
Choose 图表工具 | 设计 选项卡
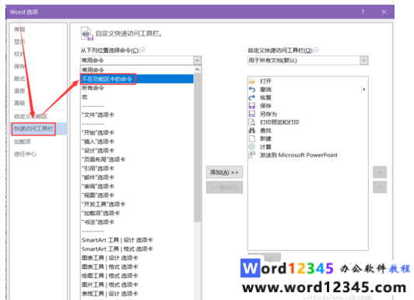(x=137, y=258)
